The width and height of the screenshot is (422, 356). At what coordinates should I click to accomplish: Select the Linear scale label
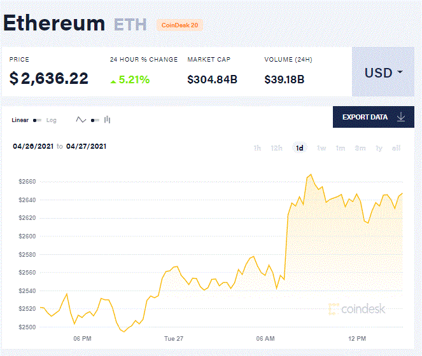pyautogui.click(x=20, y=120)
